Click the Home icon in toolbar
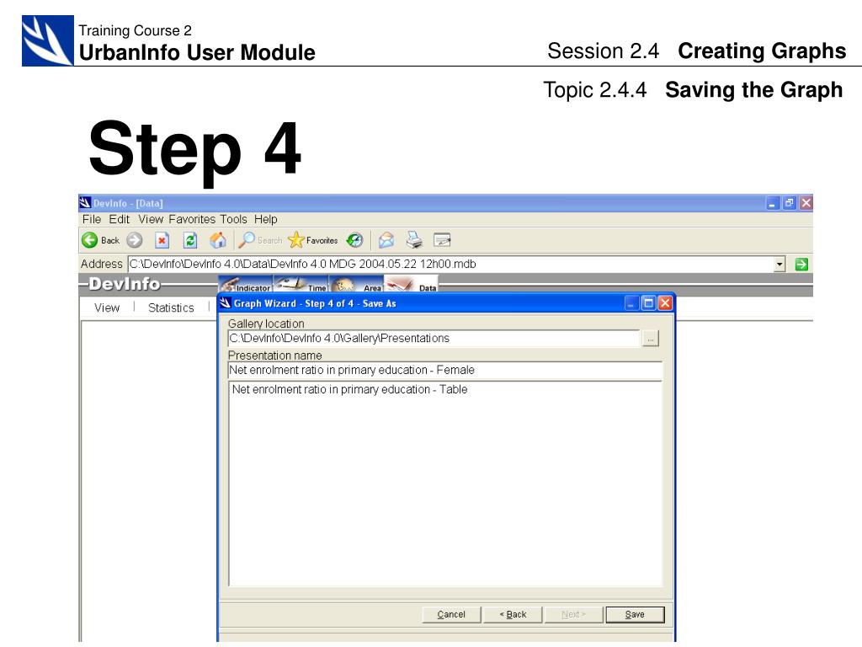862x647 pixels. coord(218,240)
